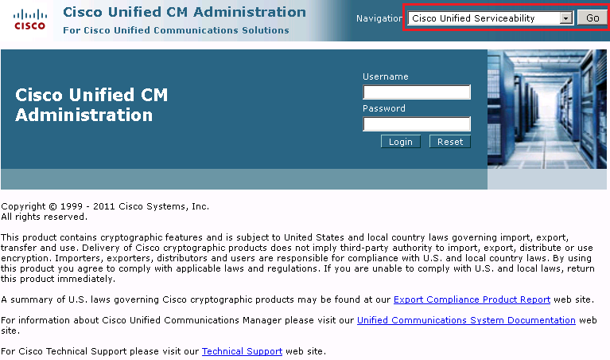Click the subtitle For Cisco Unified Communications Solutions
Image resolution: width=610 pixels, height=360 pixels.
pos(176,30)
